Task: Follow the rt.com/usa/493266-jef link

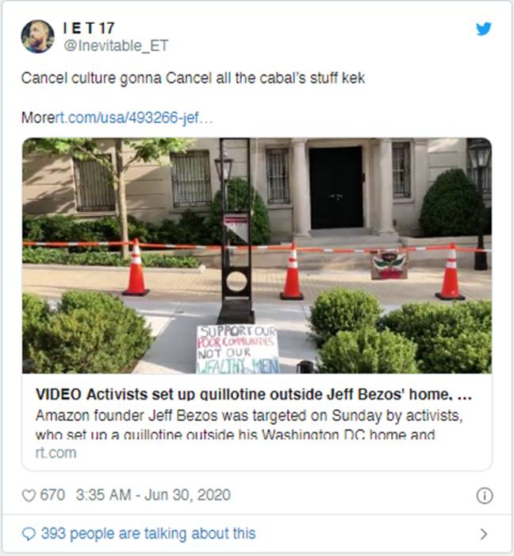Action: (x=134, y=118)
